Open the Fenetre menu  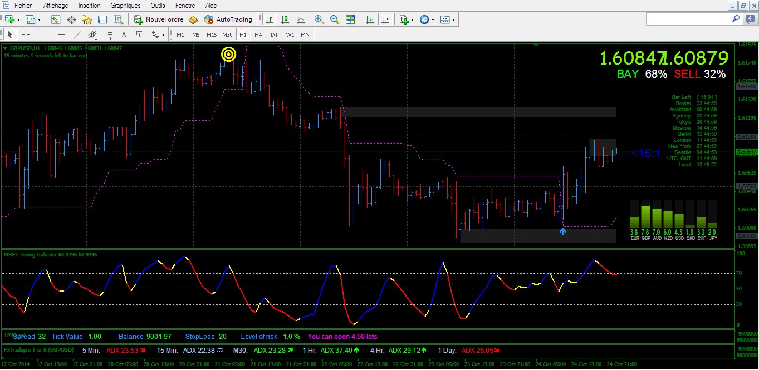pyautogui.click(x=185, y=5)
